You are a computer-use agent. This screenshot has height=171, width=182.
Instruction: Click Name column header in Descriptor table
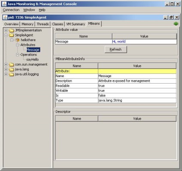point(77,119)
